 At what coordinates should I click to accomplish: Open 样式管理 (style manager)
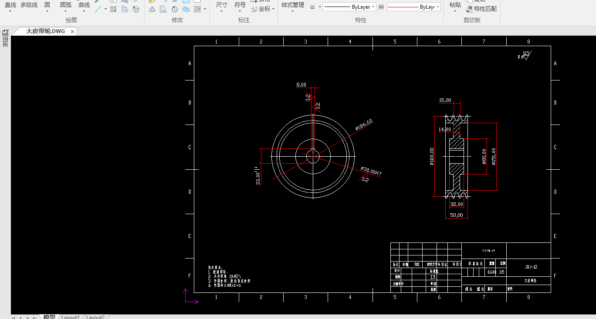pos(293,6)
